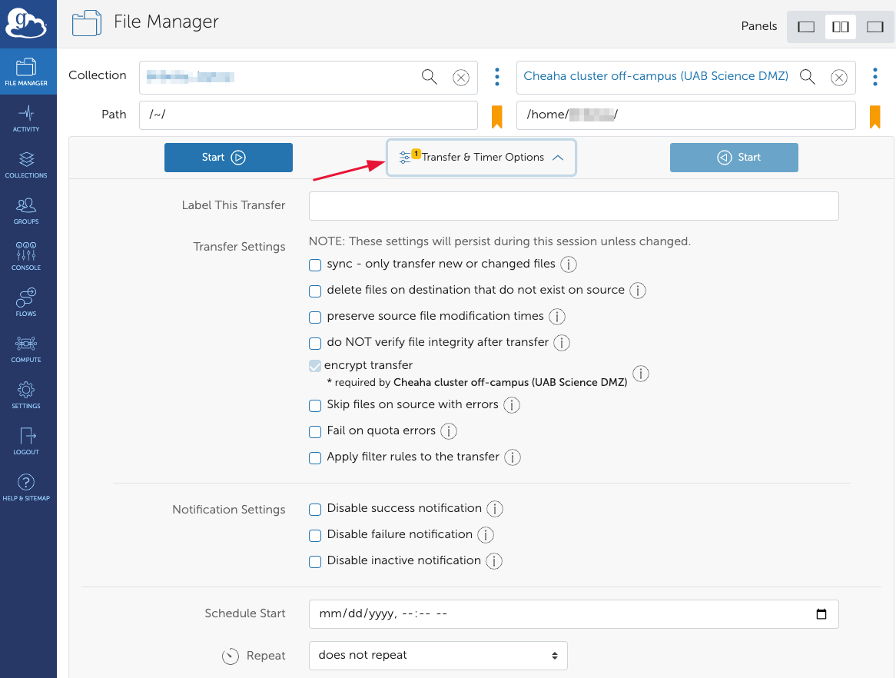896x678 pixels.
Task: Click the Logout link in sidebar
Action: click(x=26, y=440)
